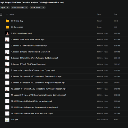
Task: Select 4. Lesson 3 Macro, Intermediate & Micro.mp4
Action: coord(30,52)
